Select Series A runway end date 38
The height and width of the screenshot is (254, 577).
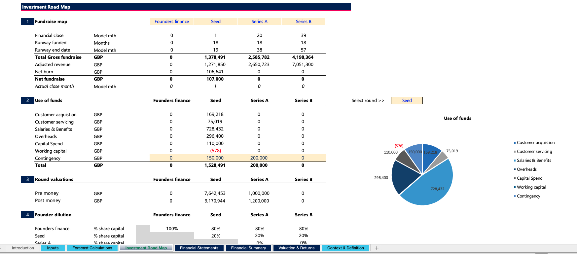point(260,50)
